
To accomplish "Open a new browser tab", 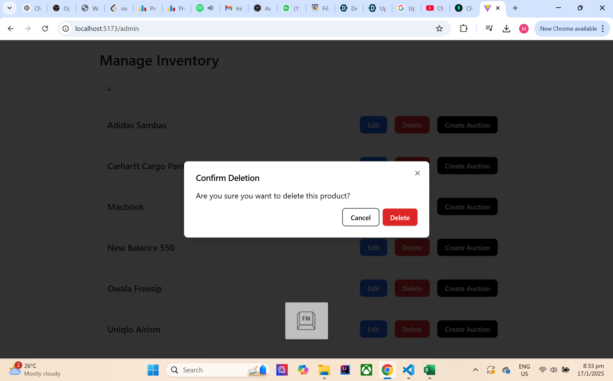I will coord(515,8).
